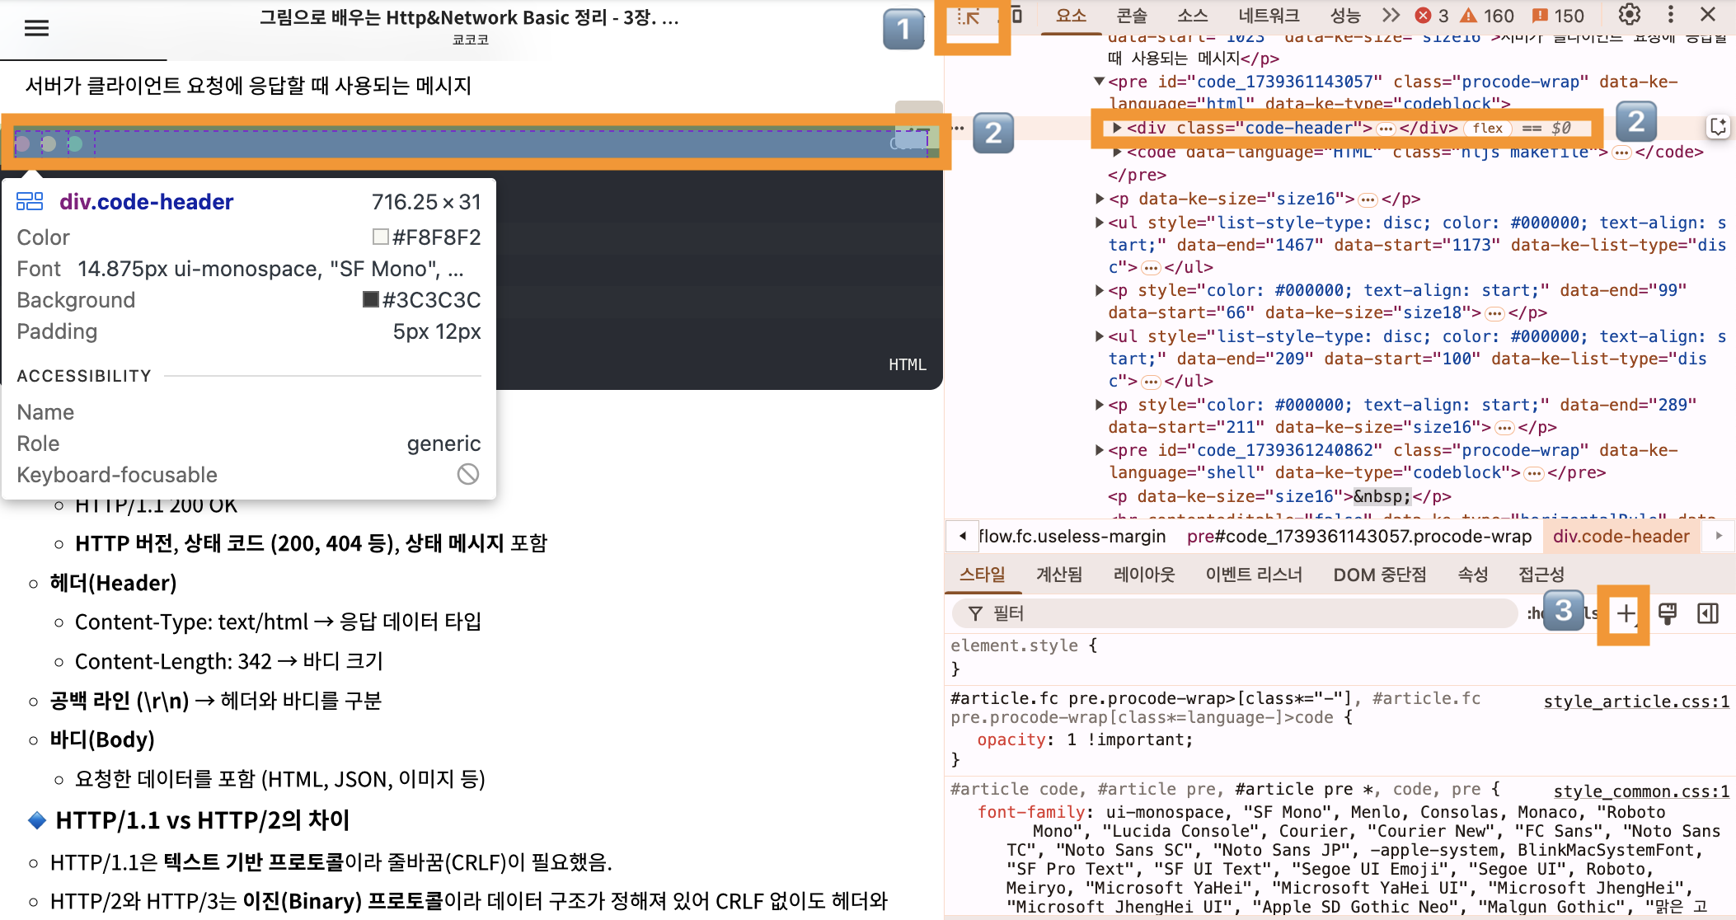Select breadcrumb pre#code_1739361143057.procode-wrap

coord(1358,537)
